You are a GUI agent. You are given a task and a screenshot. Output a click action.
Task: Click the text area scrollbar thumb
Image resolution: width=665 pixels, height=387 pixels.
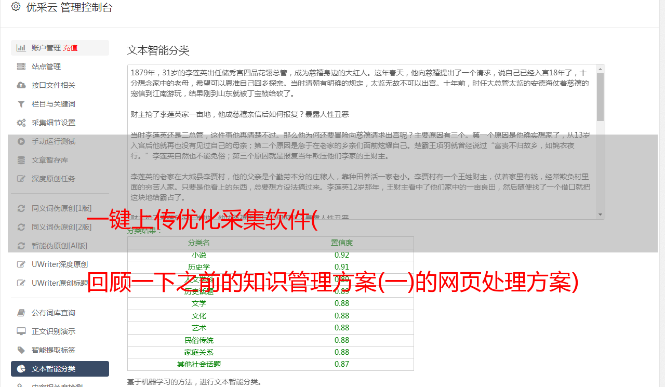tap(601, 97)
